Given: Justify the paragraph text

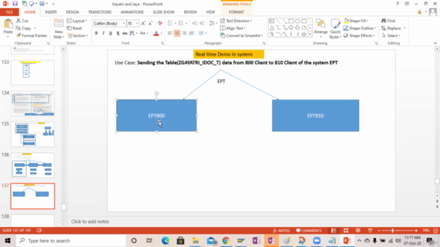Looking at the screenshot, I should pyautogui.click(x=191, y=34).
